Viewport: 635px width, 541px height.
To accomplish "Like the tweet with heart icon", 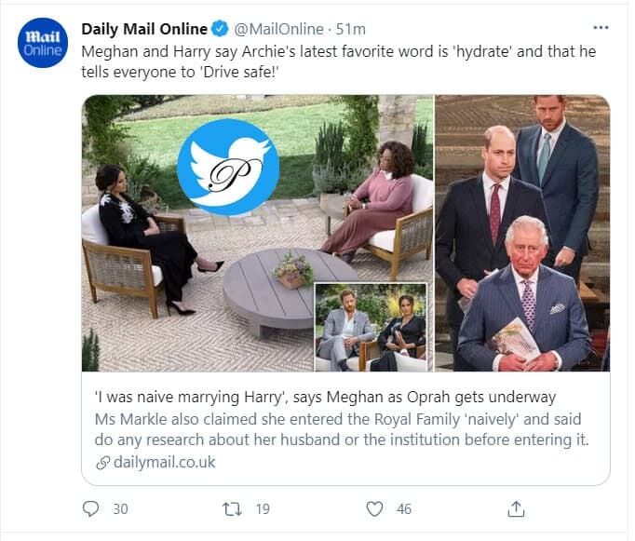I will click(374, 508).
